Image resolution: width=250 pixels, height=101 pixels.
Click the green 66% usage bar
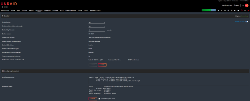(x=208, y=10)
